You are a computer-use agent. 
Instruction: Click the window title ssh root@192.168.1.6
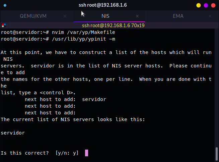103,5
